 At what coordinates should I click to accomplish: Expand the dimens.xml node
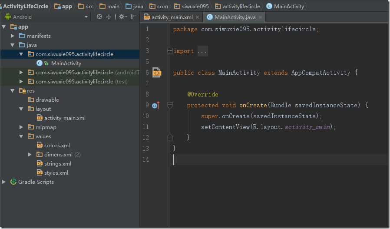[x=30, y=155]
